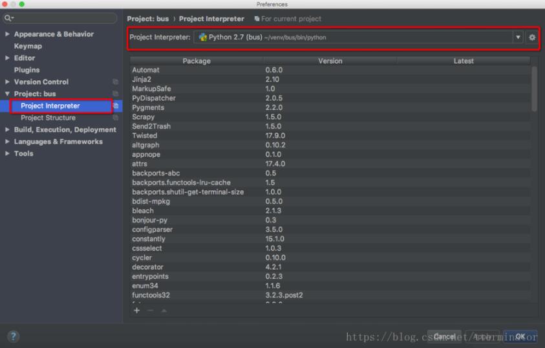The height and width of the screenshot is (348, 545).
Task: Select the Jinja2 package row
Action: (330, 80)
